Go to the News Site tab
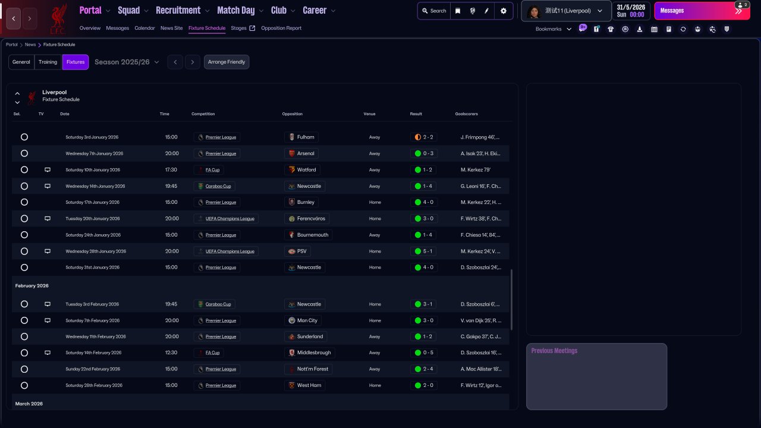The width and height of the screenshot is (761, 428). click(172, 28)
